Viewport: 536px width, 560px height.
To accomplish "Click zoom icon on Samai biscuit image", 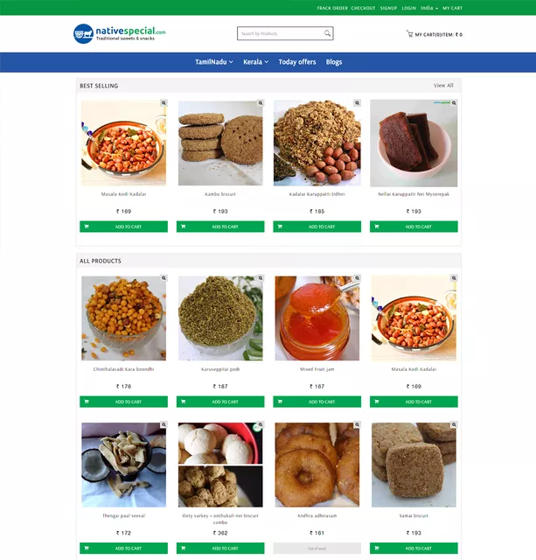I will coord(454,424).
